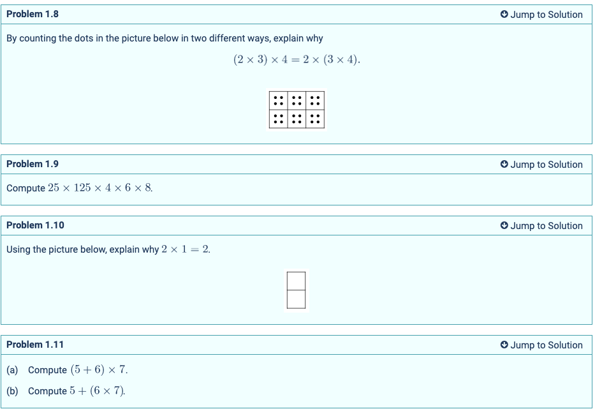595x409 pixels.
Task: Select Jump to Solution text for Problem 1.11
Action: click(547, 345)
